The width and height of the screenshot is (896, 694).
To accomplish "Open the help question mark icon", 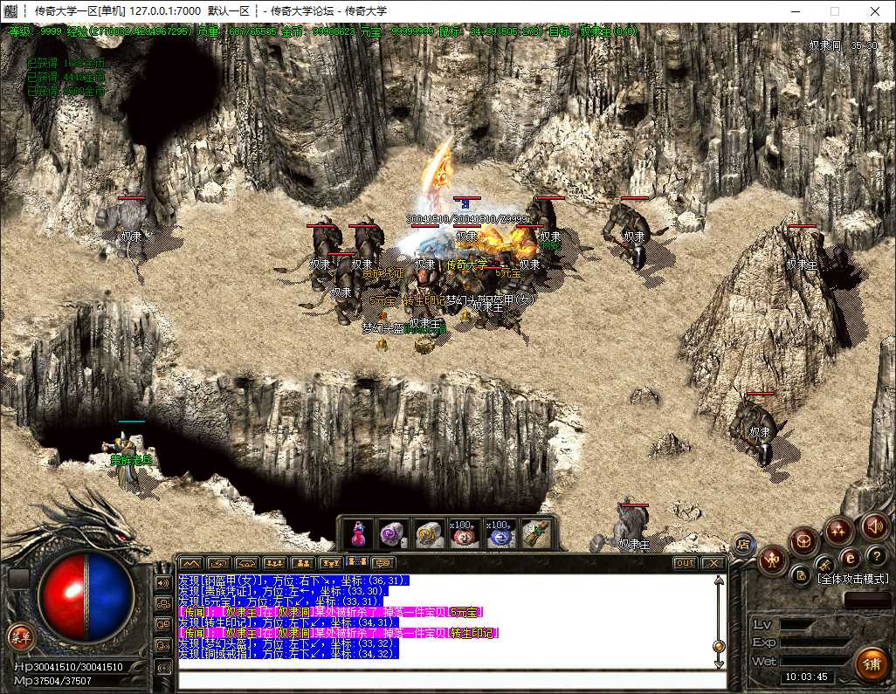I will (876, 556).
